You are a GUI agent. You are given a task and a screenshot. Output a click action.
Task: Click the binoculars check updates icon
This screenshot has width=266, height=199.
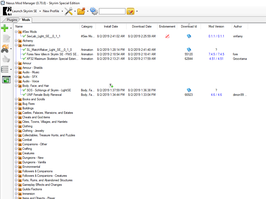pos(5,49)
